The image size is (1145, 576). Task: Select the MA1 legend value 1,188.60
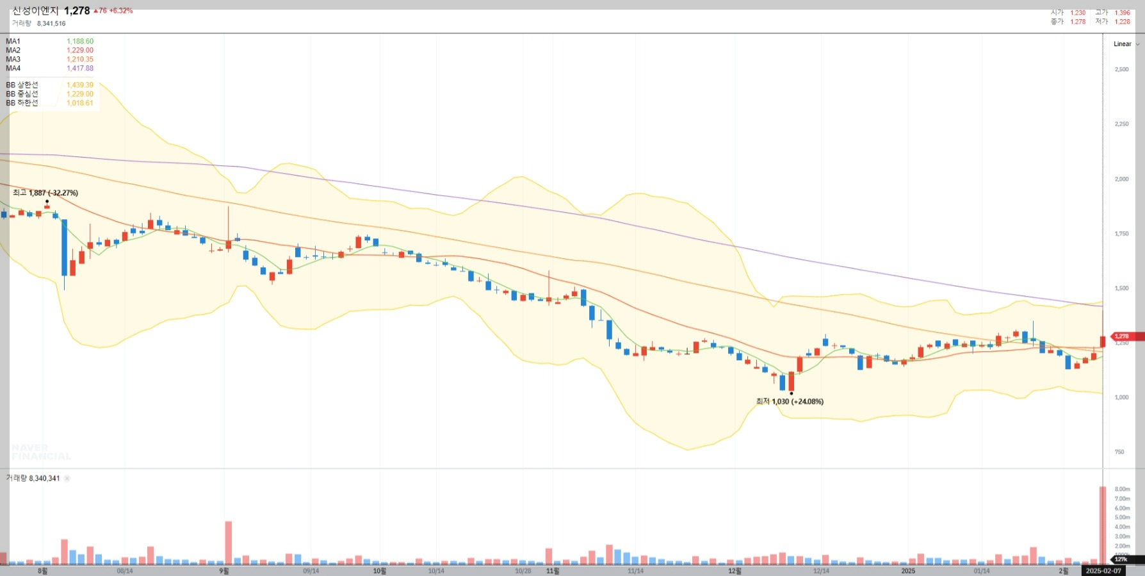pos(80,42)
